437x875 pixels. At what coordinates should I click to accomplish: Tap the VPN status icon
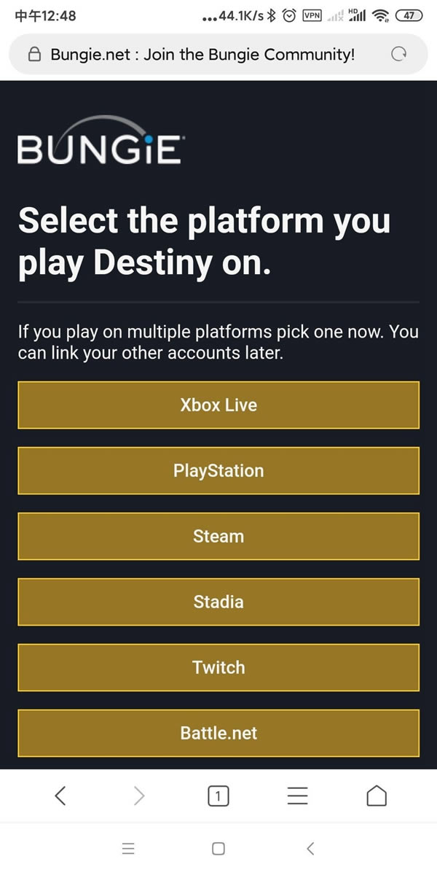pos(312,15)
